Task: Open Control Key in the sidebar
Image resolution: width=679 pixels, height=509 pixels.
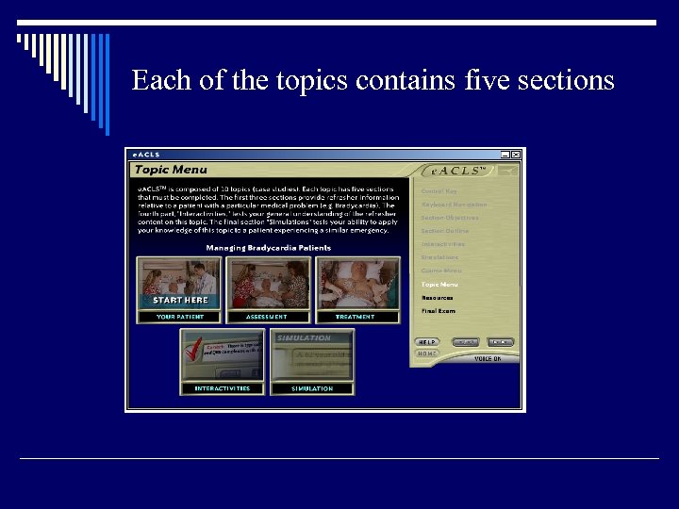Action: (x=439, y=190)
